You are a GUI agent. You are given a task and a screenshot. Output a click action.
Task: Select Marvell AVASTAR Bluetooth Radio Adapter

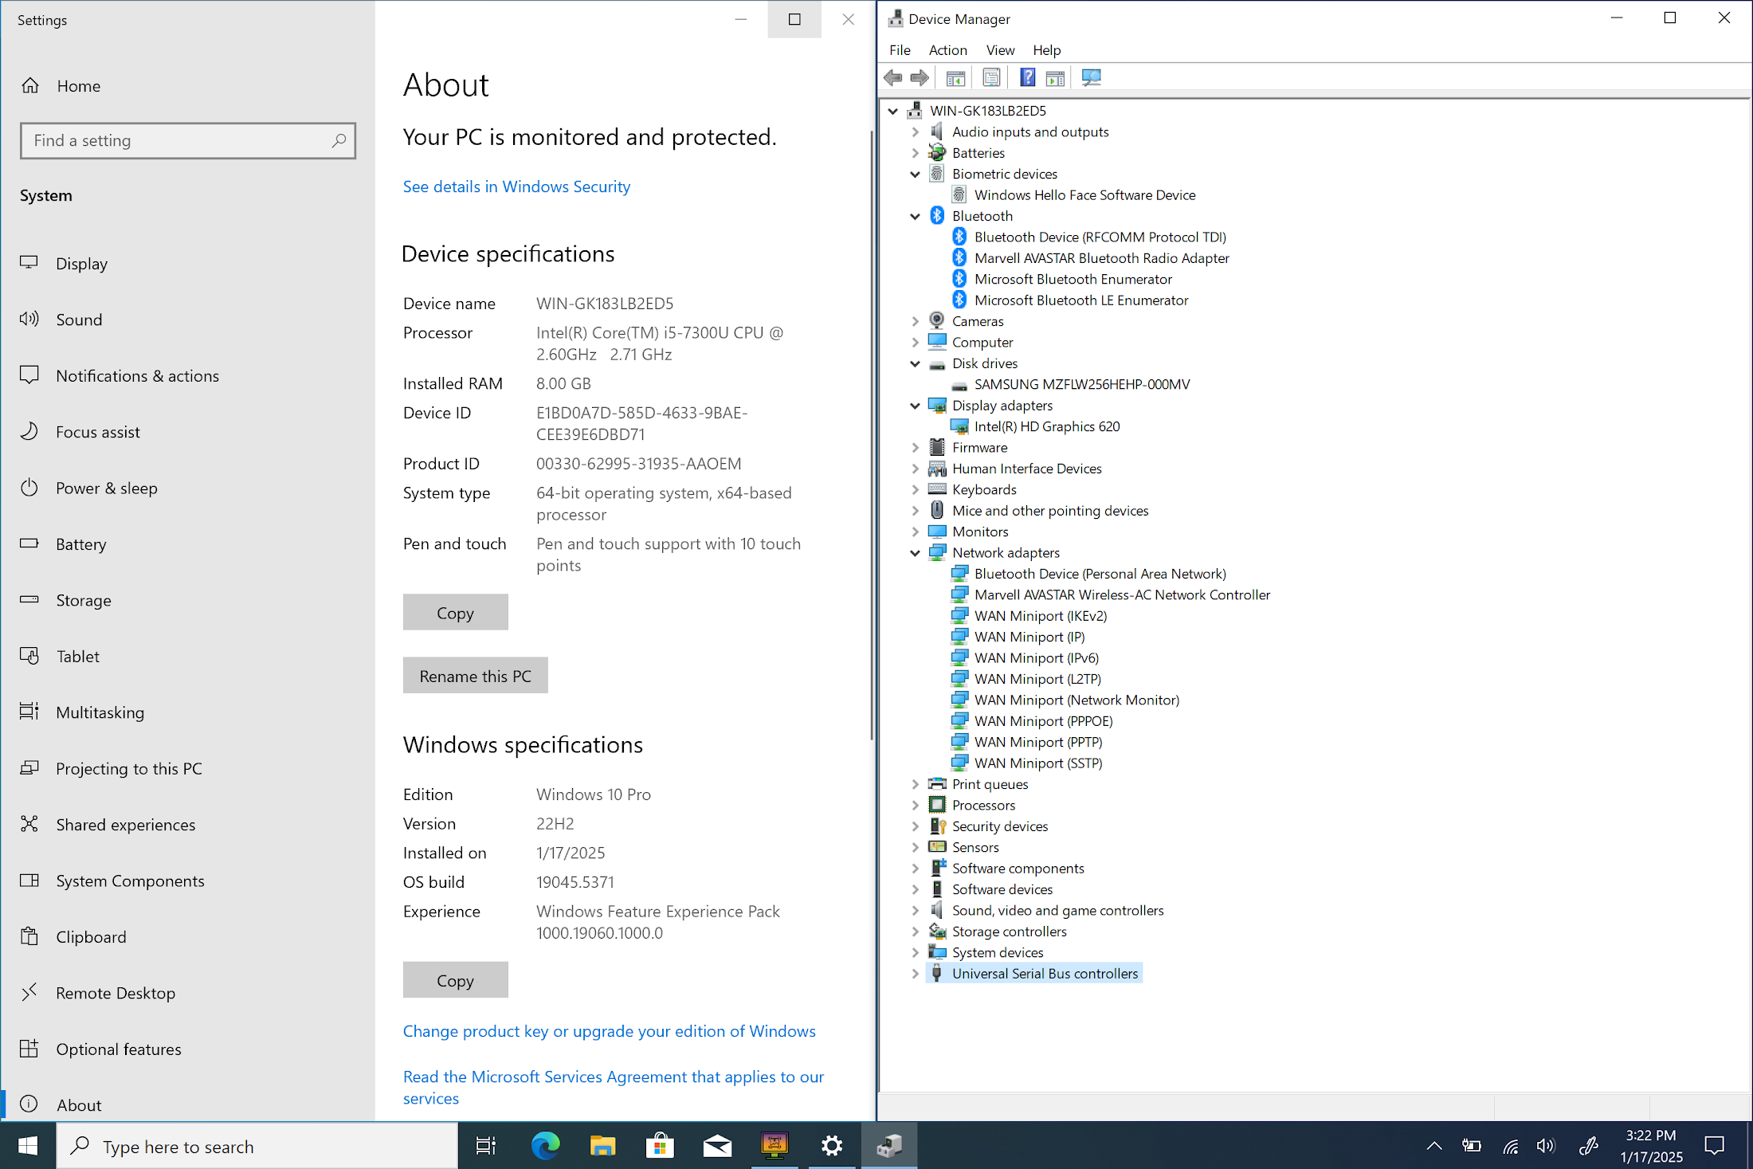point(1101,258)
